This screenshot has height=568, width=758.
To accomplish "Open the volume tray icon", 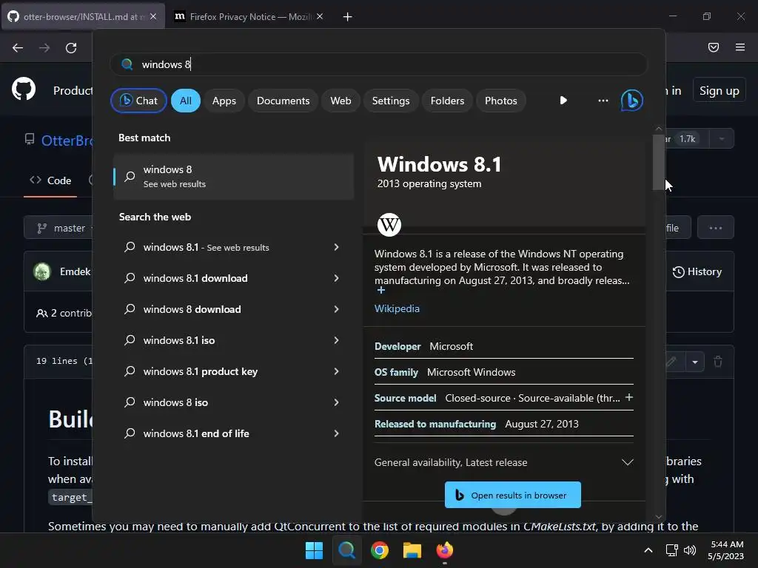I will 690,550.
